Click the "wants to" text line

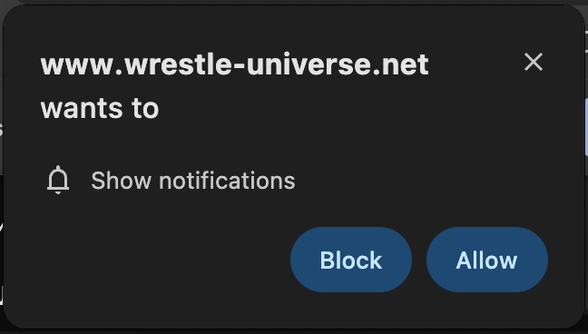[x=100, y=108]
